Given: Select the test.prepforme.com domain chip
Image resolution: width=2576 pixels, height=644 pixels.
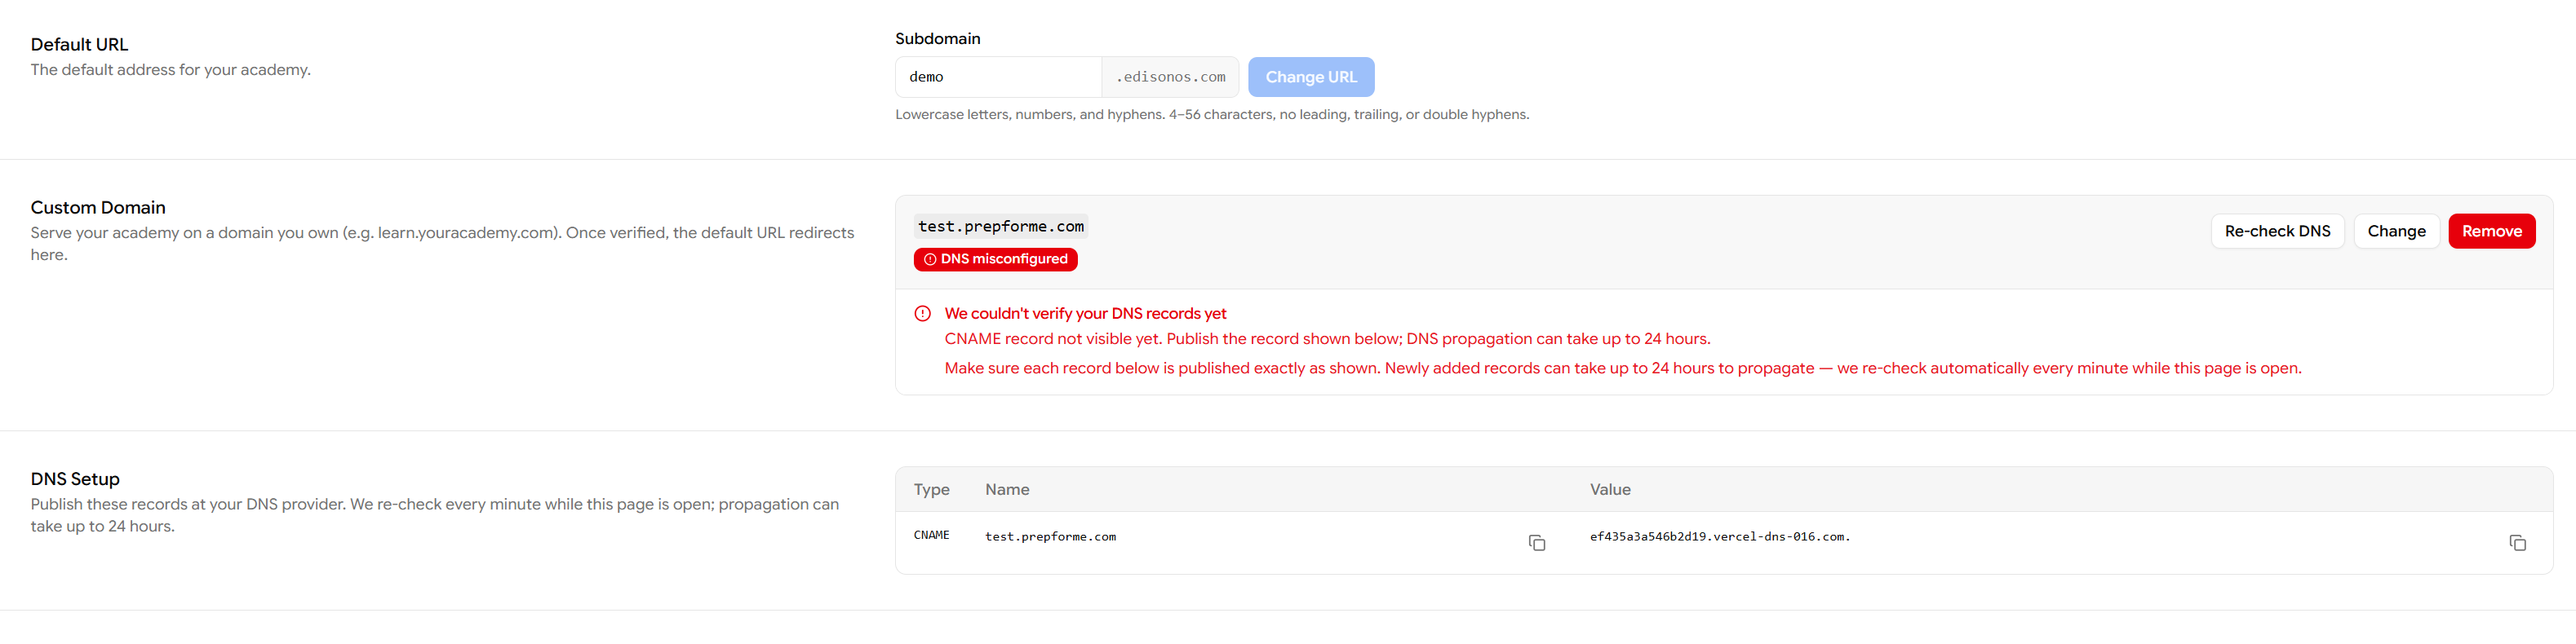Looking at the screenshot, I should [1000, 227].
